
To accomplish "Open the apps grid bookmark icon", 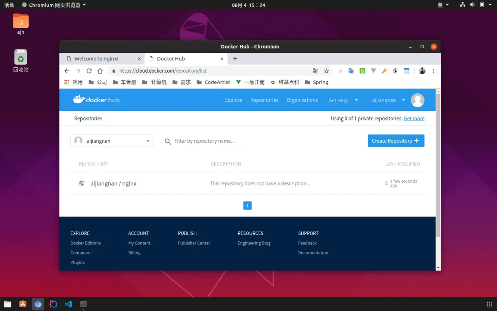I will pos(67,82).
